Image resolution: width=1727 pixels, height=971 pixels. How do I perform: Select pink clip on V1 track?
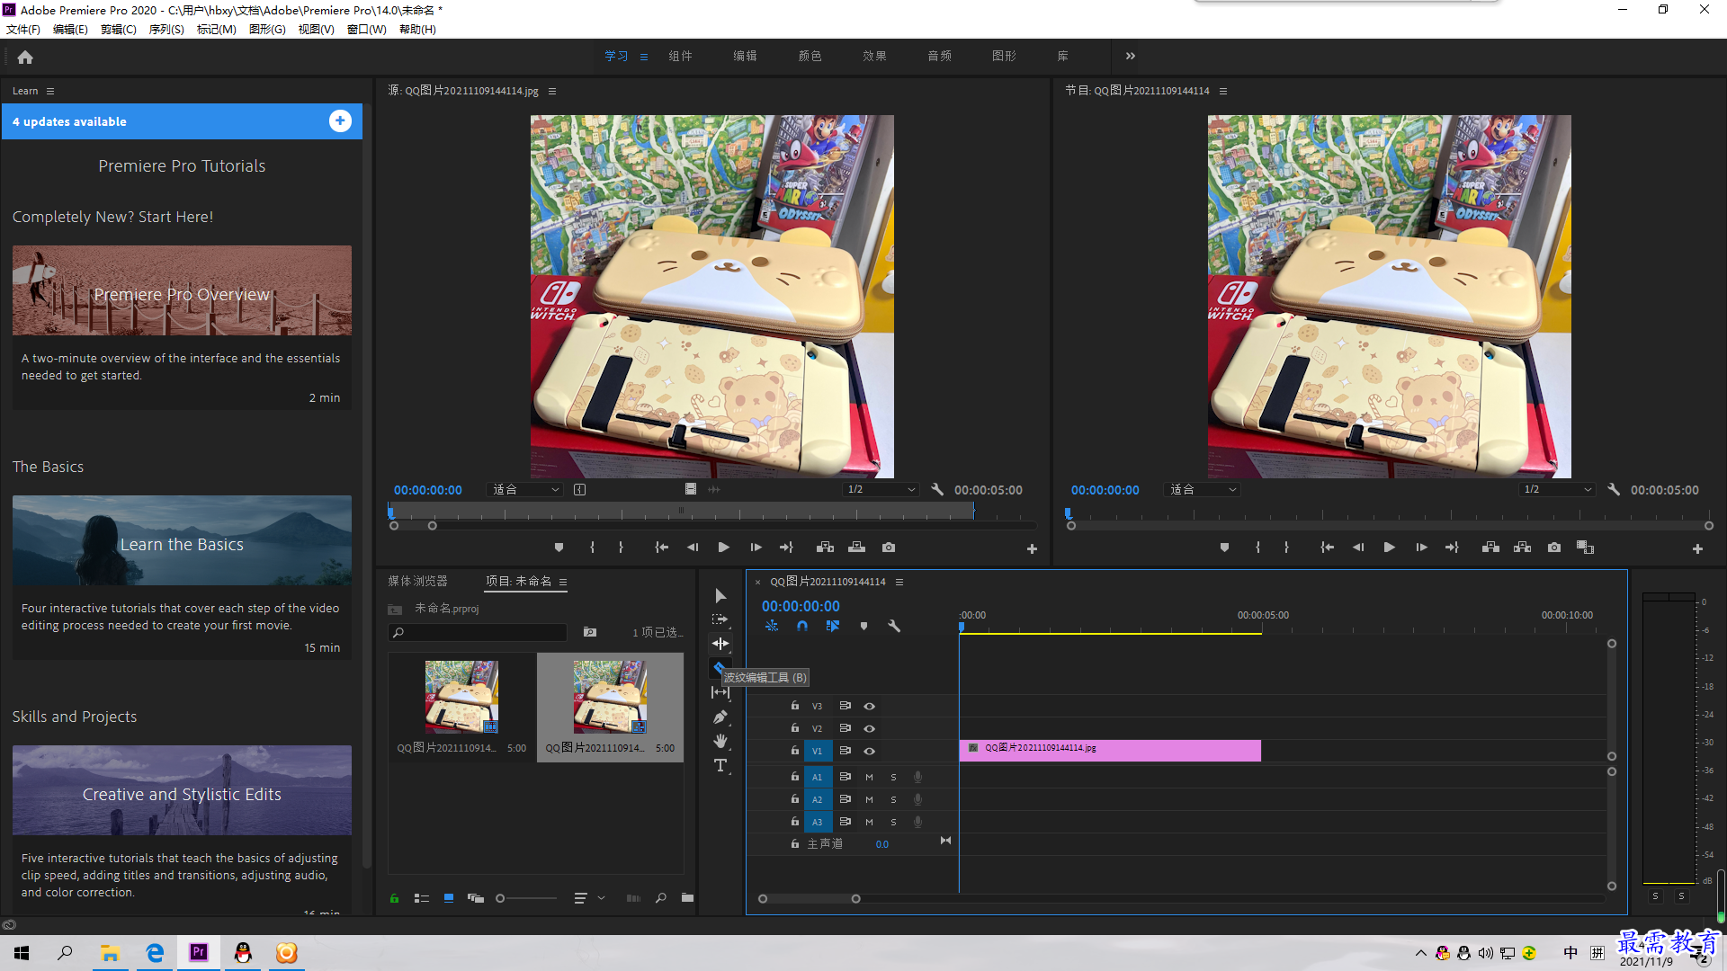click(x=1110, y=751)
